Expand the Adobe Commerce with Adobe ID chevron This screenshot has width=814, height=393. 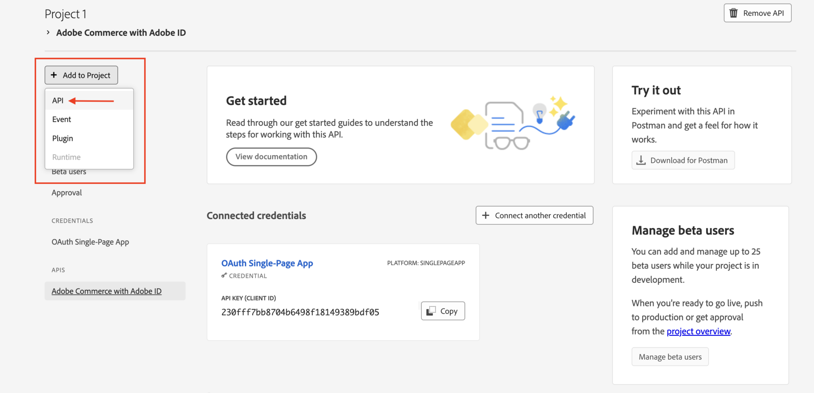tap(48, 33)
